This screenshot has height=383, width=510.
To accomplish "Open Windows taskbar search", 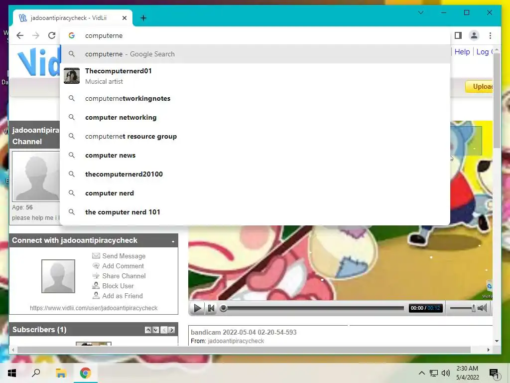I will pos(36,373).
